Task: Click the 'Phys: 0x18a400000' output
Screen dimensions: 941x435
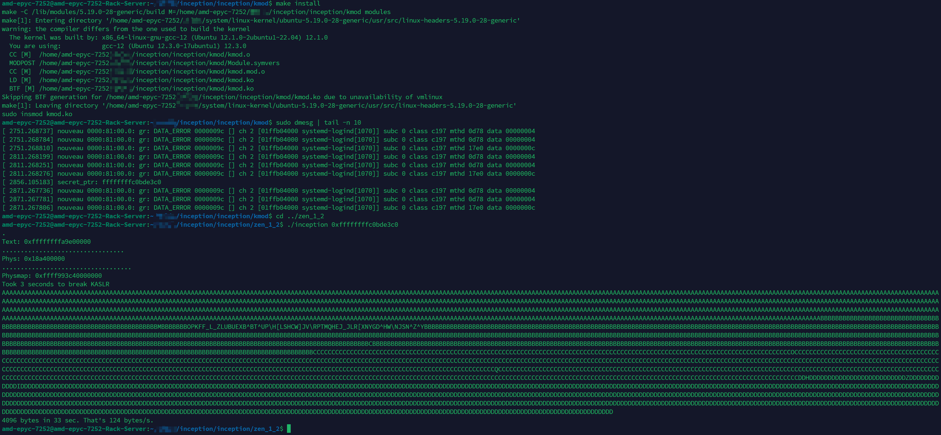Action: 33,259
